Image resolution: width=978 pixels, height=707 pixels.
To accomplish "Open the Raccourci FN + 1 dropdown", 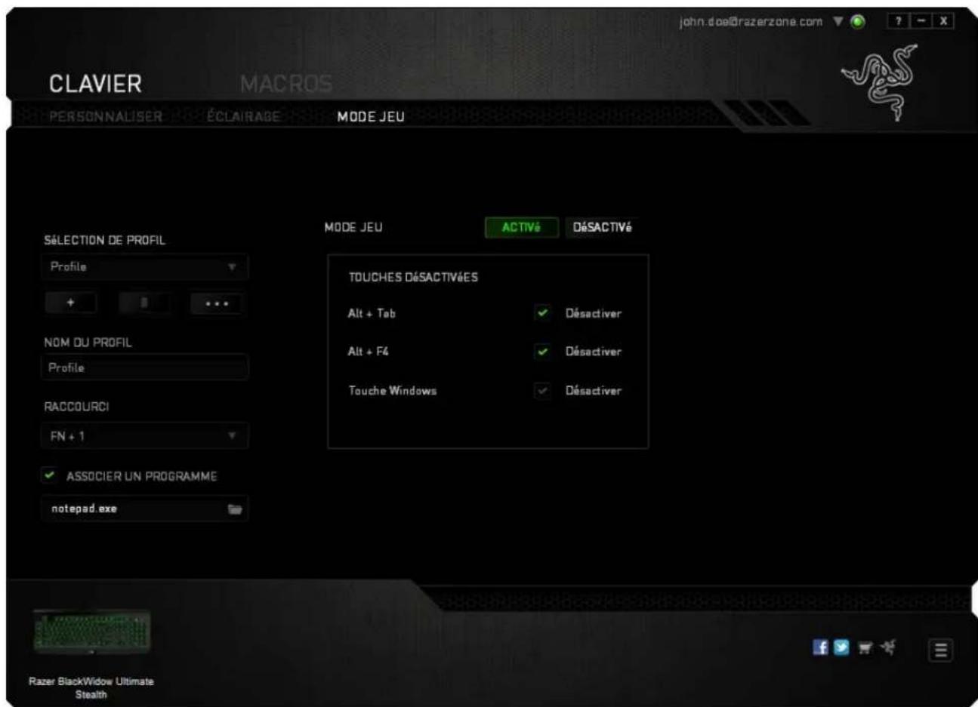I will click(x=144, y=436).
